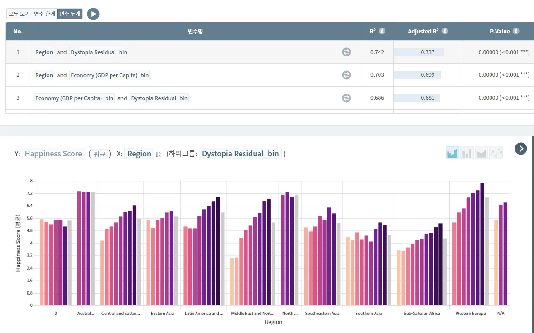Click the Adjusted R² bar showing 0.681

(x=417, y=98)
